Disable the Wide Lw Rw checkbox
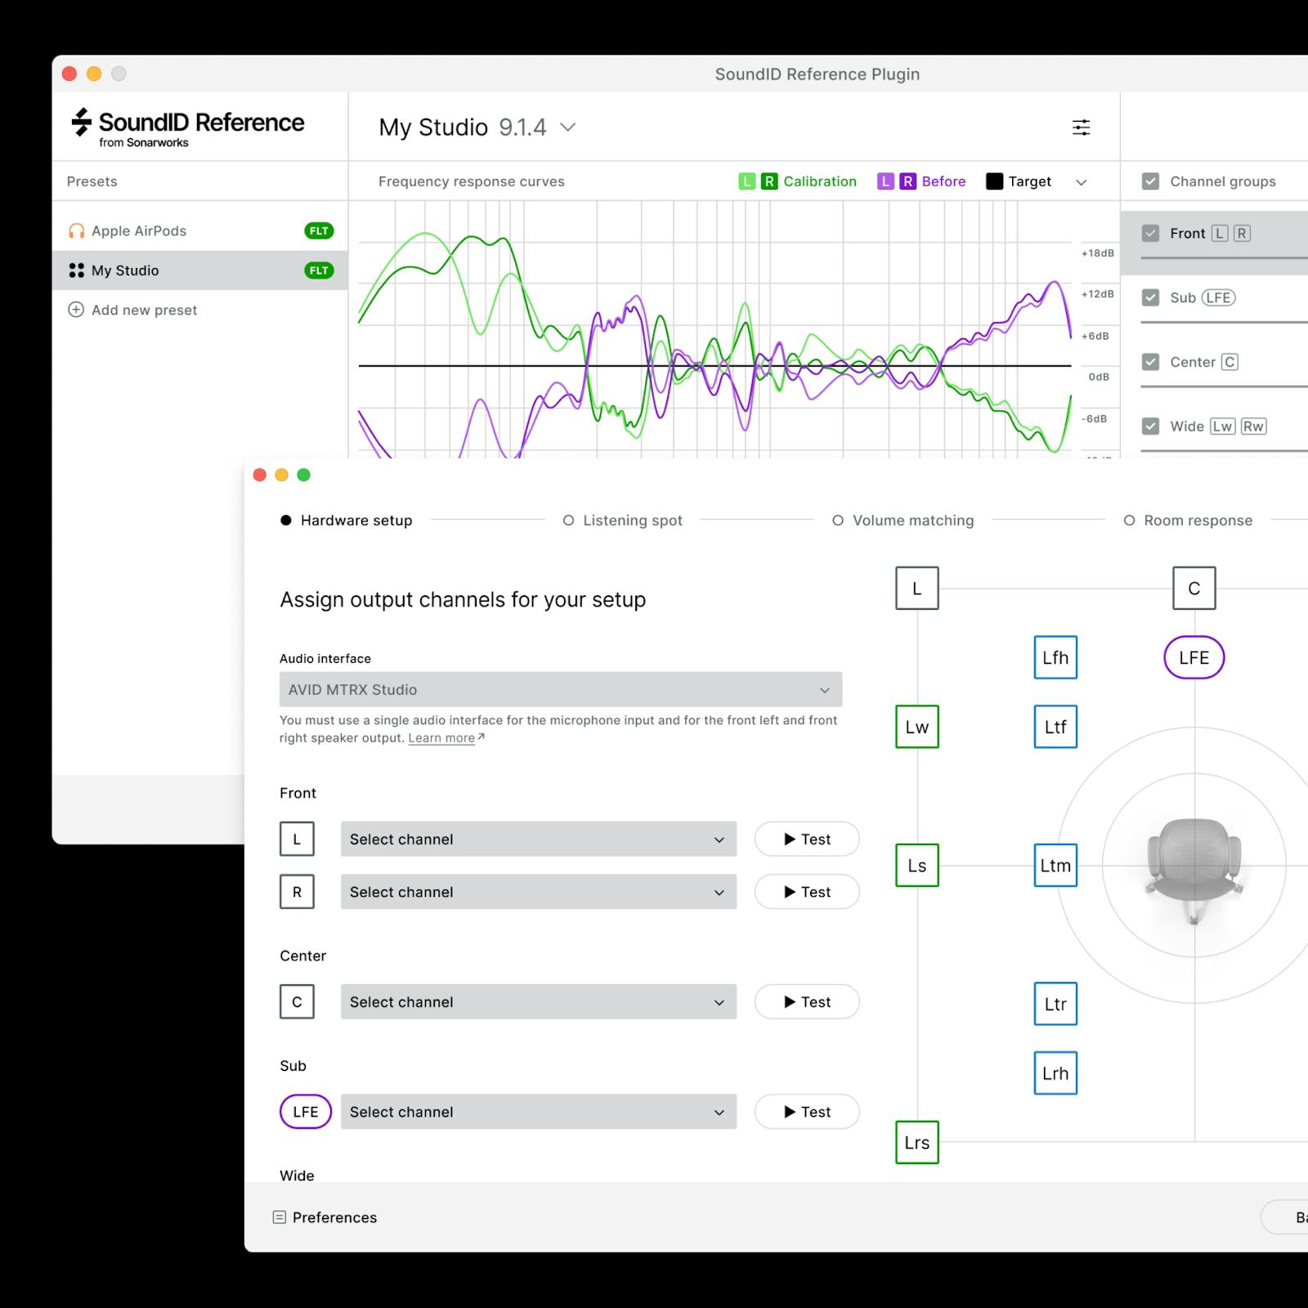Screen dimensions: 1308x1308 (1150, 426)
